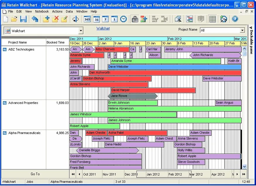This screenshot has height=186, width=256.
Task: Click the Open folder toolbar icon
Action: click(x=14, y=19)
